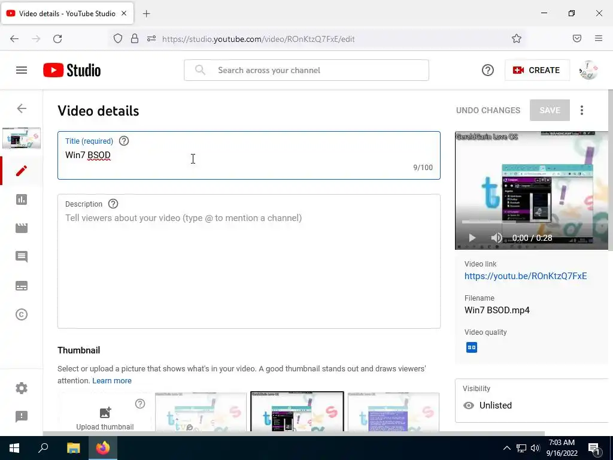613x460 pixels.
Task: Select the second auto-generated thumbnail with black border
Action: 297,411
